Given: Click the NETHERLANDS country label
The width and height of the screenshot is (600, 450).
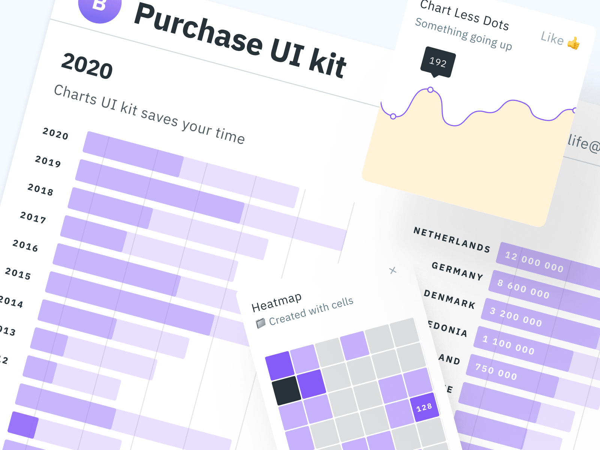Looking at the screenshot, I should point(452,240).
